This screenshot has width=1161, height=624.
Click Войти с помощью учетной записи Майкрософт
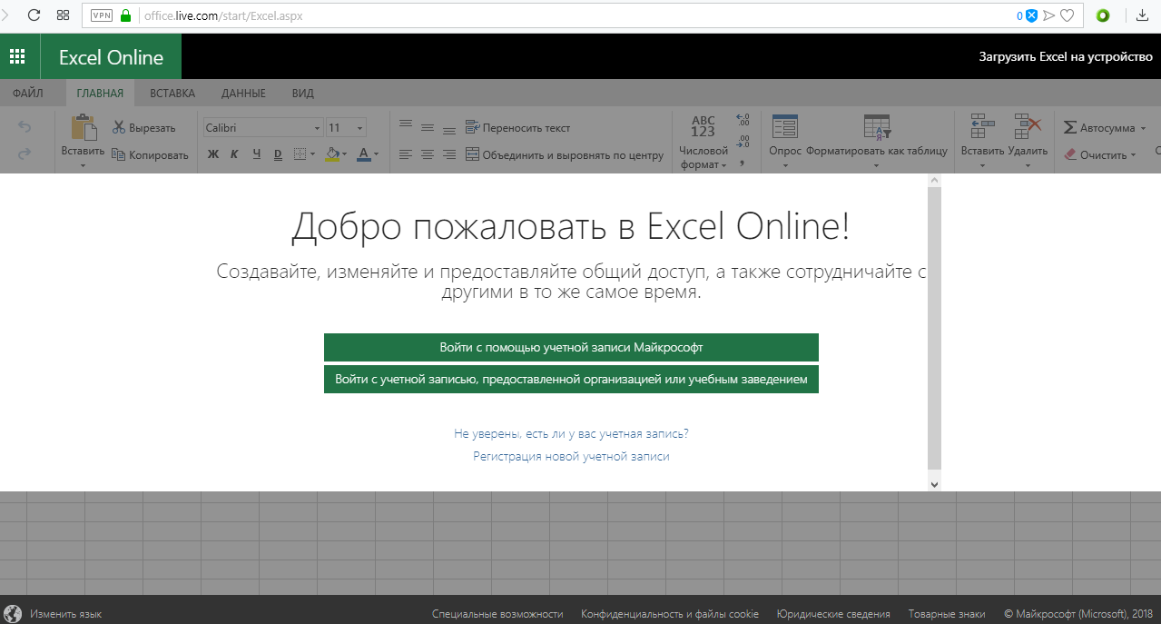coord(571,347)
